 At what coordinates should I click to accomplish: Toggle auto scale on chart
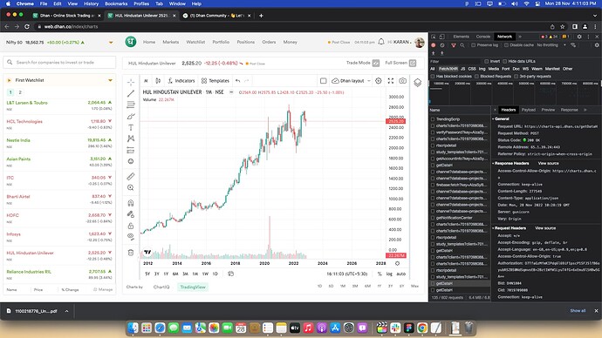click(400, 274)
